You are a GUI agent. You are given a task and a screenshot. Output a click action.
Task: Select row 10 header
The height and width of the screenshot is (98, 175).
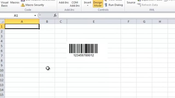click(2, 70)
